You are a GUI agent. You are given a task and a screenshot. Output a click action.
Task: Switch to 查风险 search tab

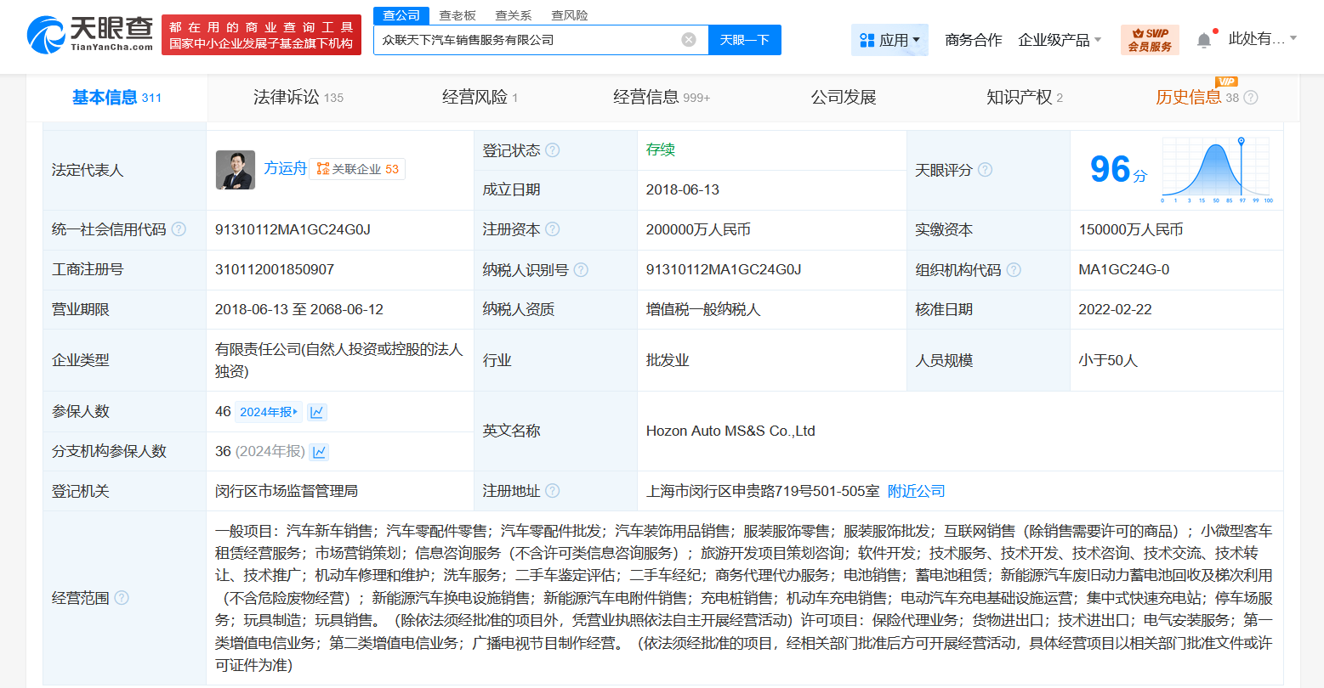(x=570, y=15)
